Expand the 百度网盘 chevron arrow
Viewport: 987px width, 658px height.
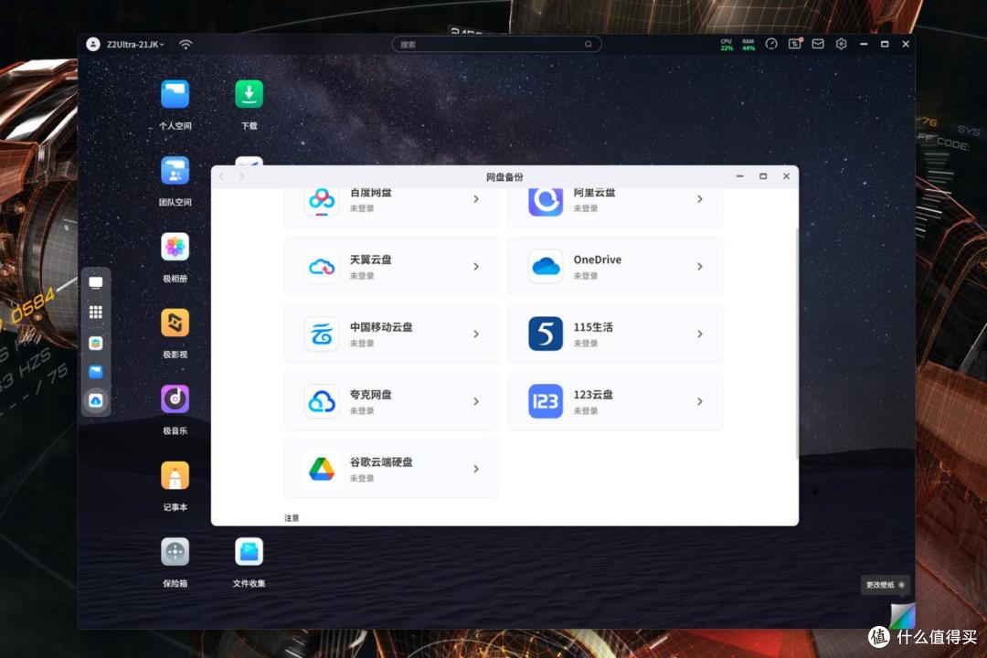coord(476,199)
